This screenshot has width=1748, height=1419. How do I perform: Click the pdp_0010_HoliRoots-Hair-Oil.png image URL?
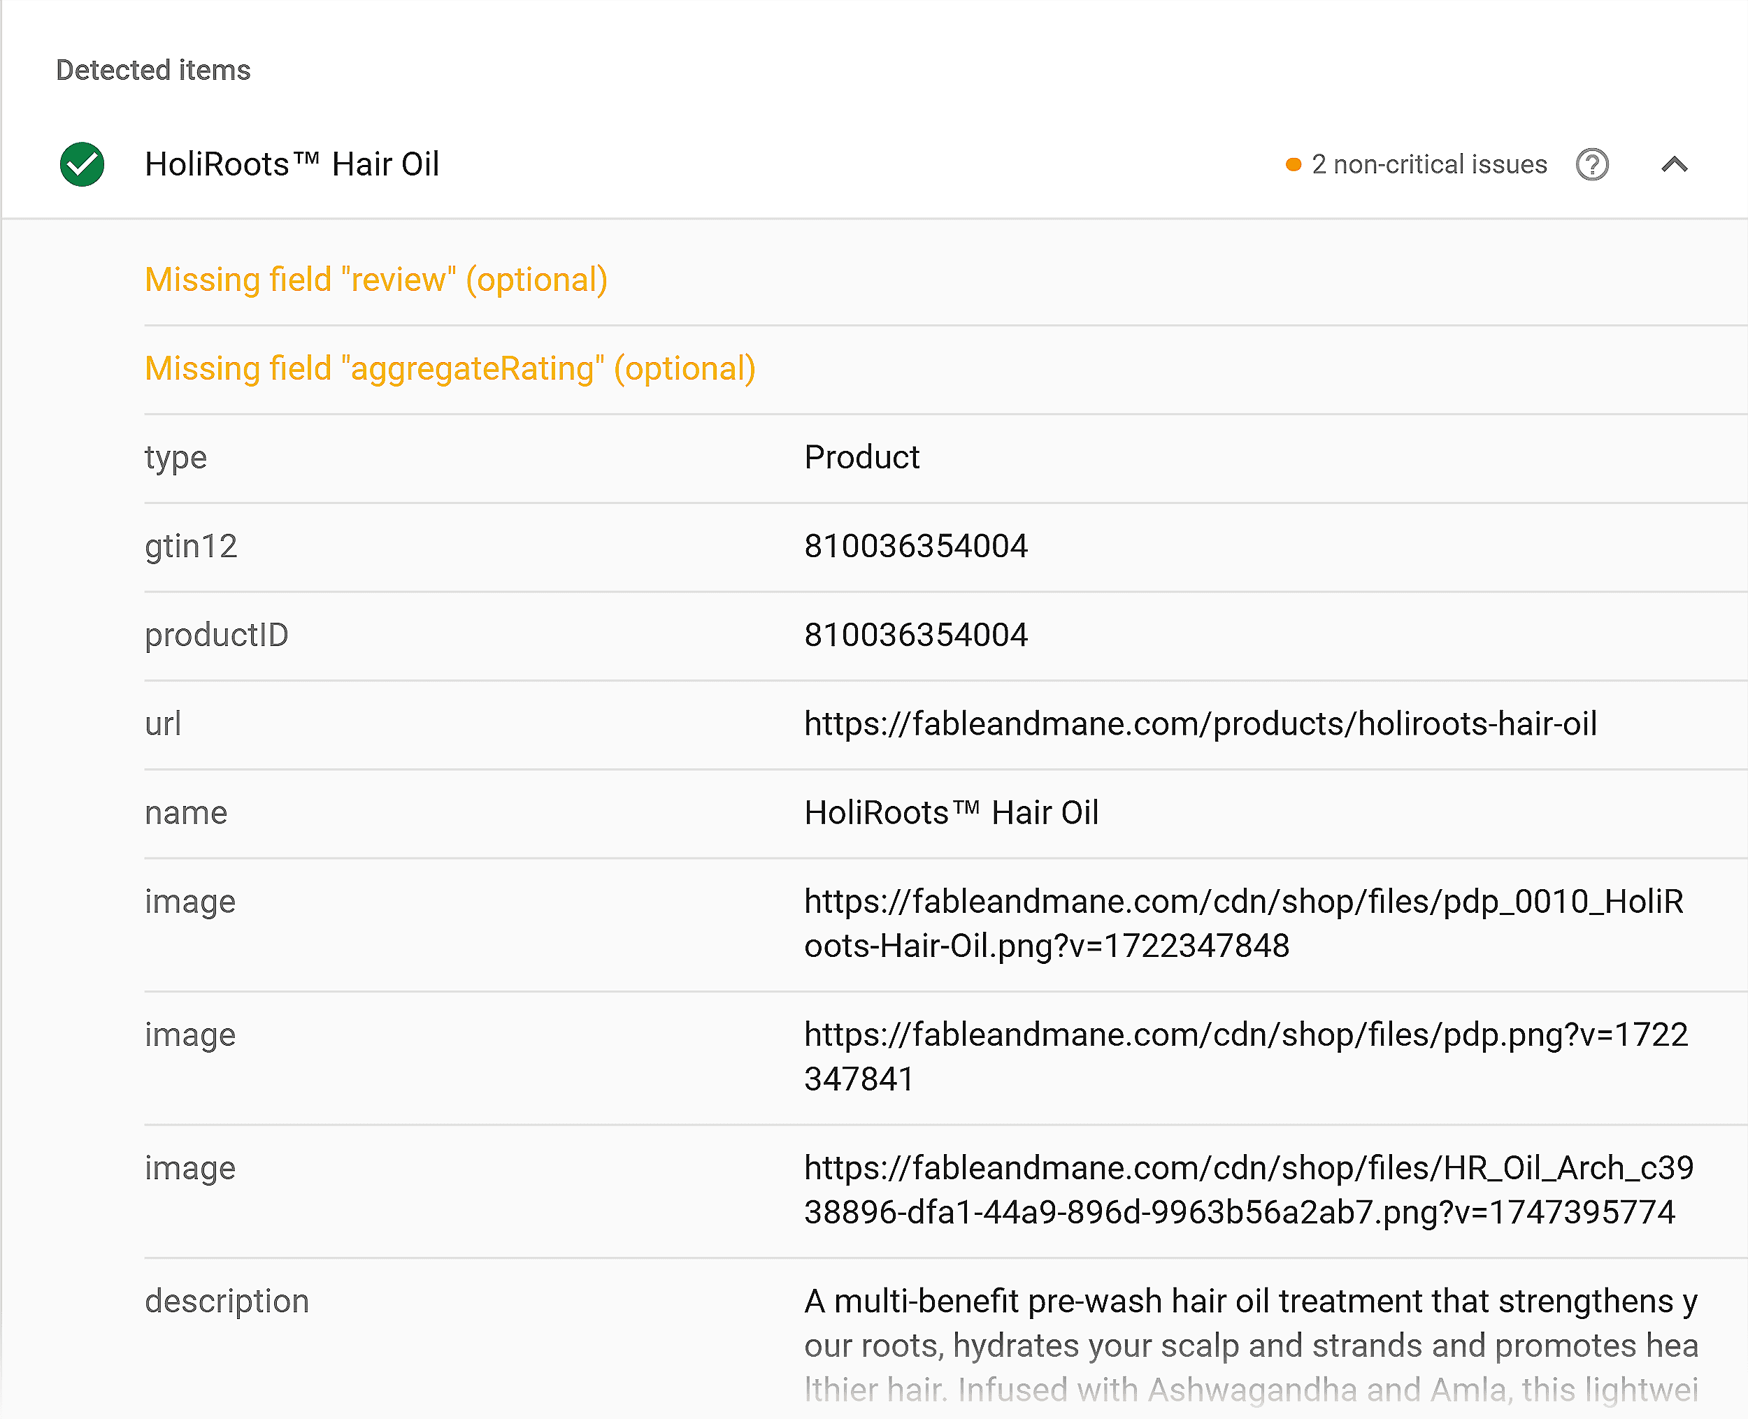click(1244, 923)
